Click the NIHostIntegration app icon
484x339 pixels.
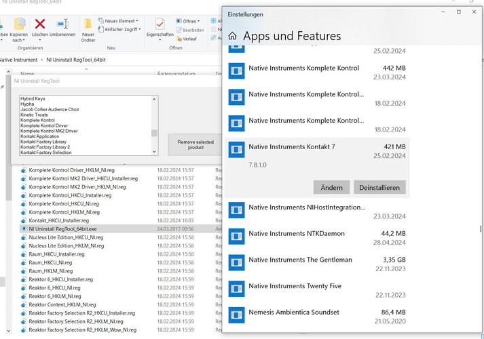tap(236, 210)
